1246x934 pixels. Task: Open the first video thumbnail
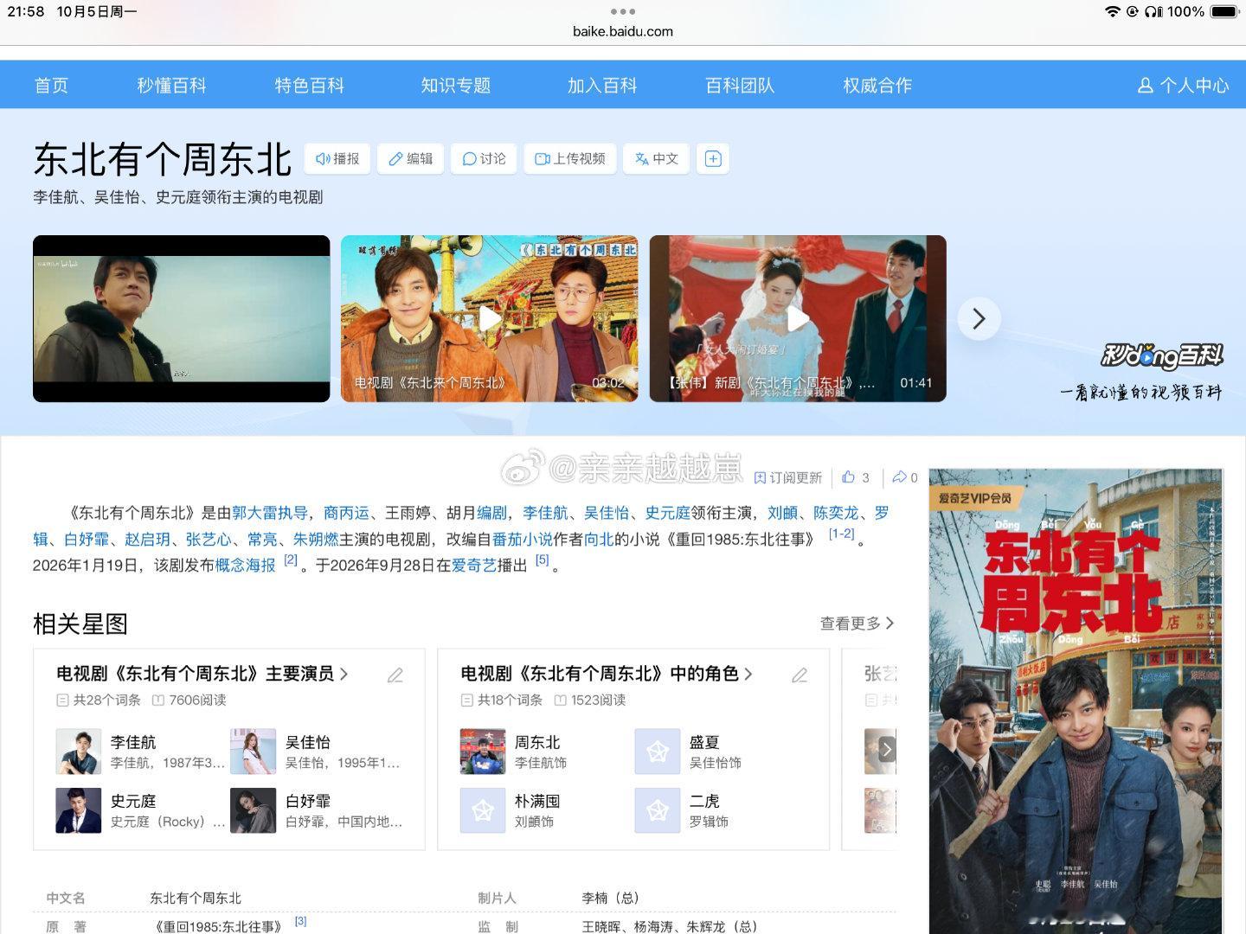click(x=182, y=318)
